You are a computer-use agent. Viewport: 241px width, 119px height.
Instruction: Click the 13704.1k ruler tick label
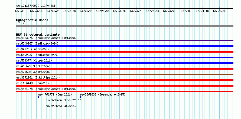pos(203,11)
